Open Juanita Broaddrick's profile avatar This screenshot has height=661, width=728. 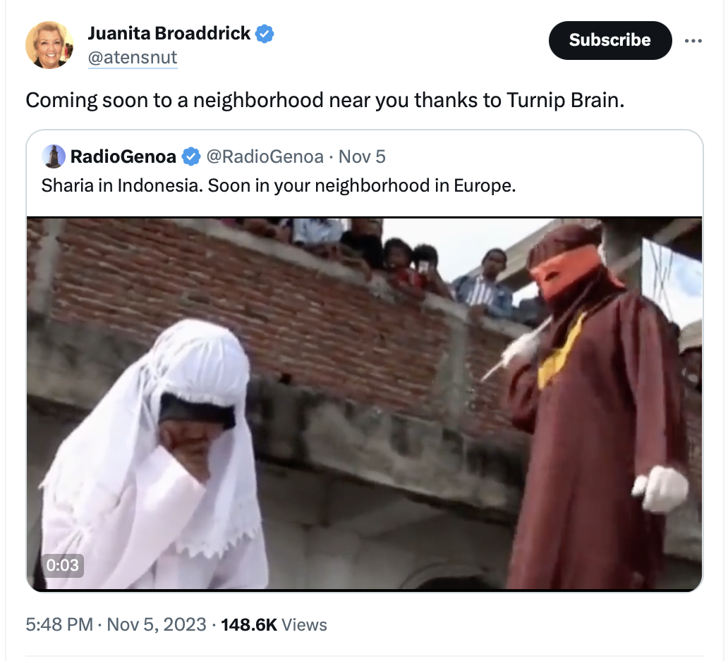tap(49, 45)
